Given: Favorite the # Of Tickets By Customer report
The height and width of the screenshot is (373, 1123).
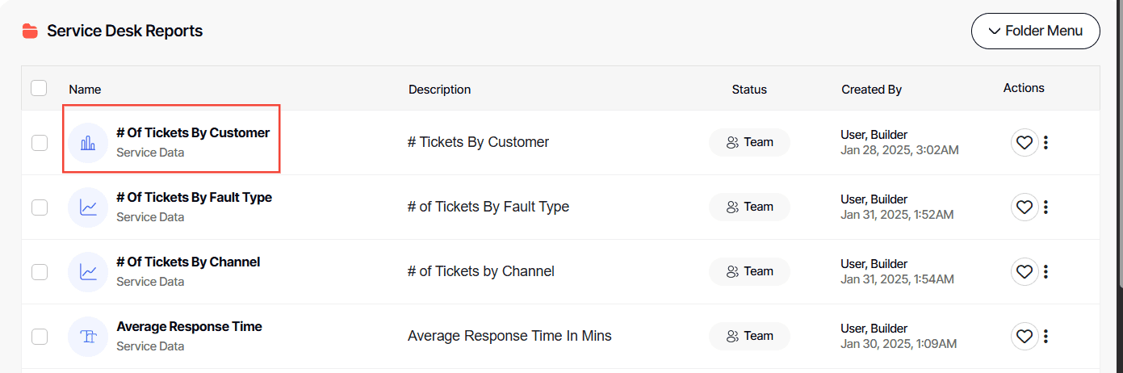Looking at the screenshot, I should coord(1024,143).
